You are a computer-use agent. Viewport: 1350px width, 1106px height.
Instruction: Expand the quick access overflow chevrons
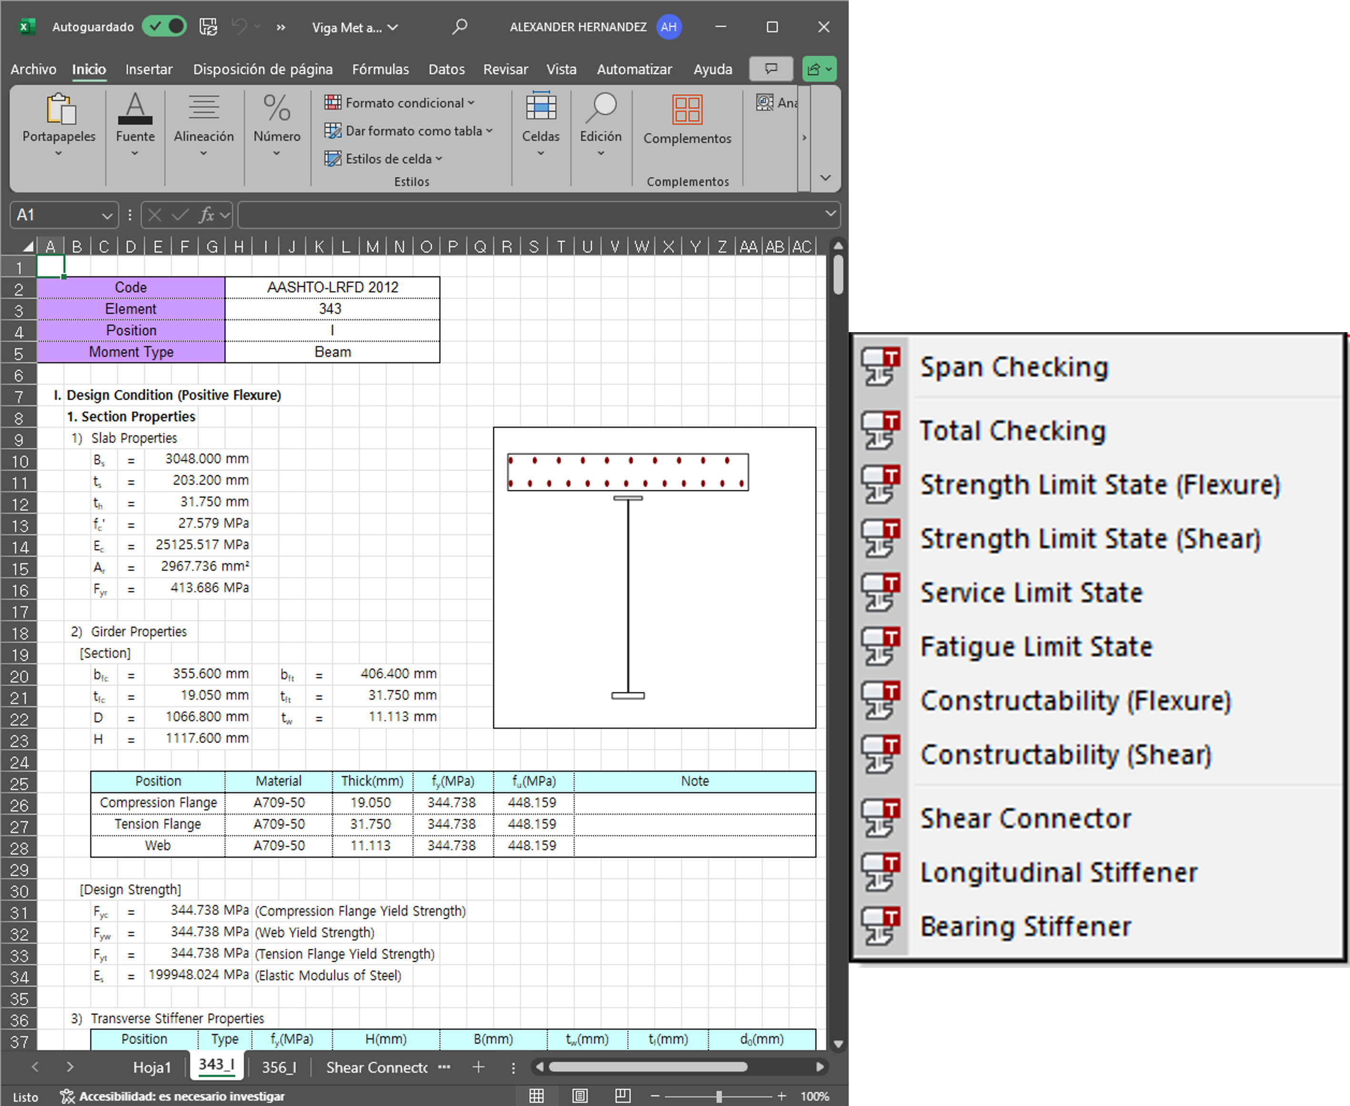(281, 27)
